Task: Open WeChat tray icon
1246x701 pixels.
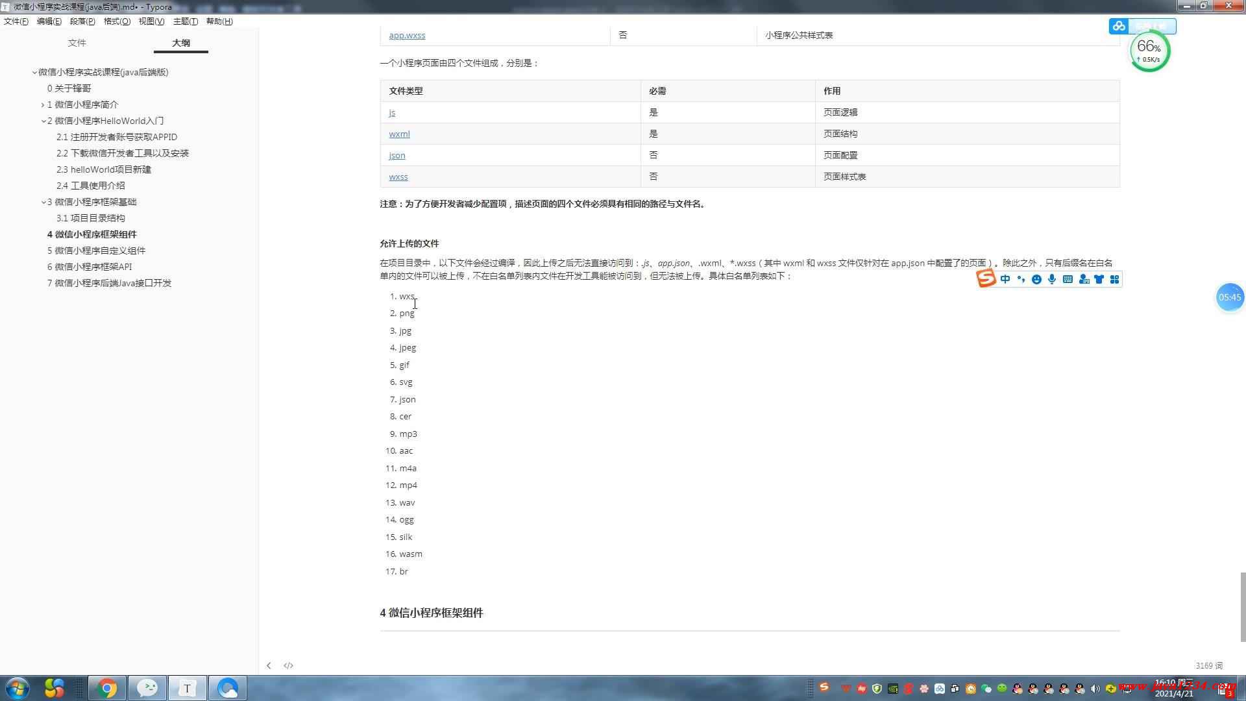Action: 986,689
